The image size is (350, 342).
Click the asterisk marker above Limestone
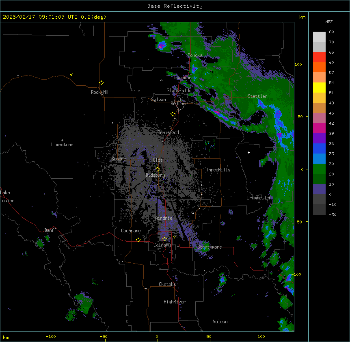click(62, 141)
